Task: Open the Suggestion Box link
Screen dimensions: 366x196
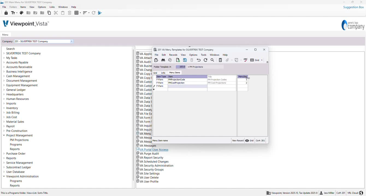Action: coord(353,7)
